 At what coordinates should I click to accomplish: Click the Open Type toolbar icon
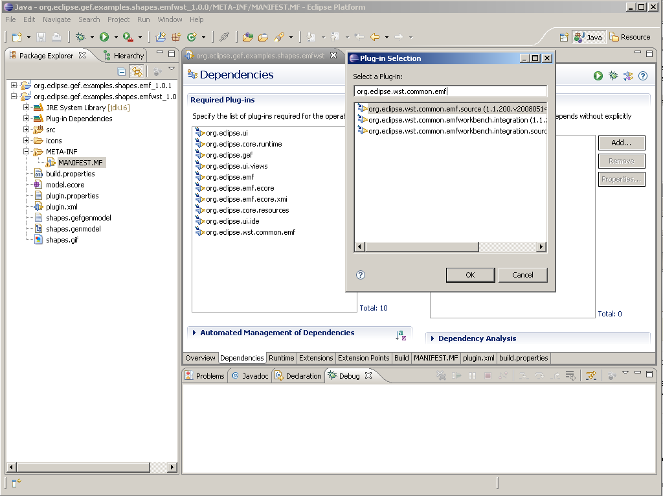pos(247,38)
